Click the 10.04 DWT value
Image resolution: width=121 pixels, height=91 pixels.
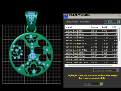(105, 34)
